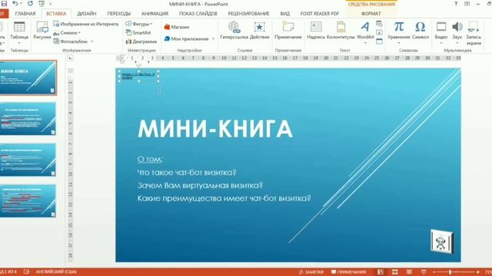This screenshot has width=492, height=276.
Task: Click the zoom slider handle
Action: click(x=450, y=272)
